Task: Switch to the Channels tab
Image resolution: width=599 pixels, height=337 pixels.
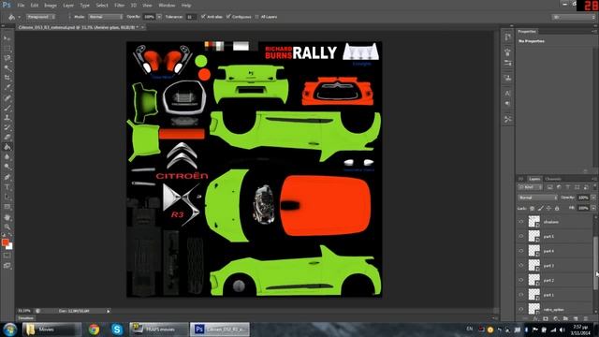Action: 552,179
